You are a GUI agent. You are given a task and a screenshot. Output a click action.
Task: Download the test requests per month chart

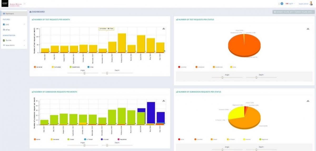164,29
